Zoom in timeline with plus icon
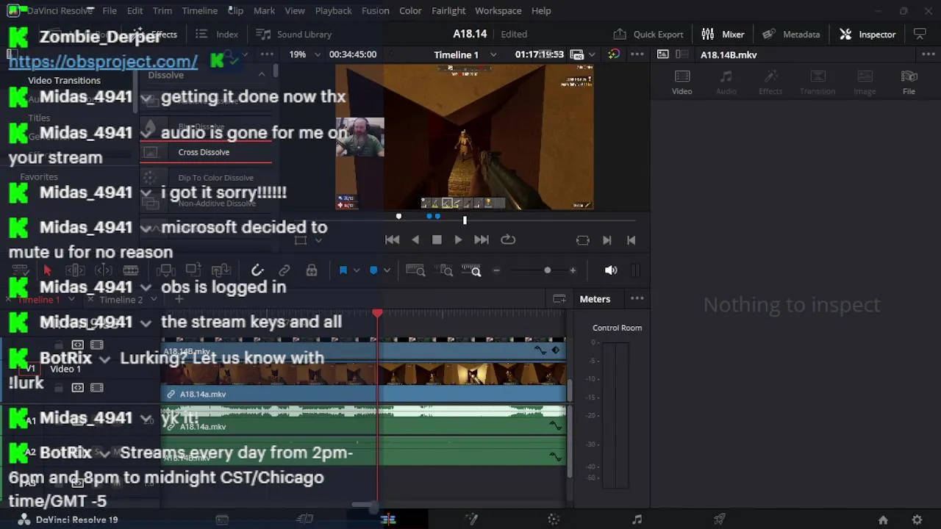The image size is (941, 529). pyautogui.click(x=573, y=270)
